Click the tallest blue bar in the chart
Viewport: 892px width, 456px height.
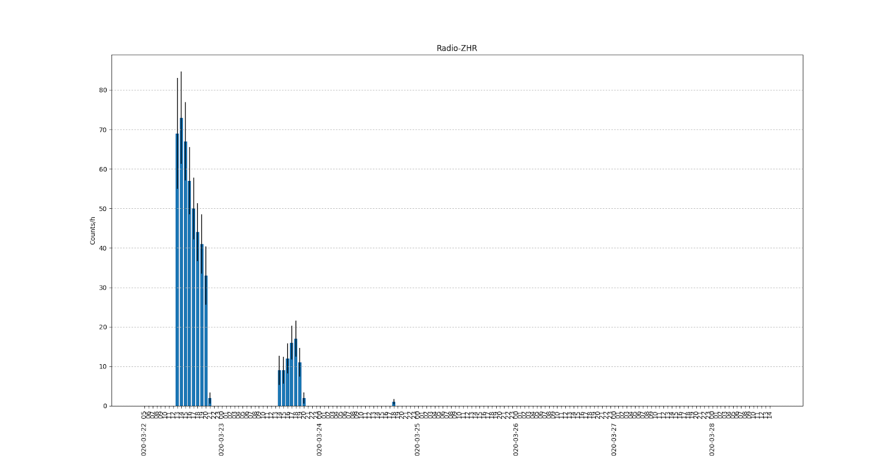[181, 262]
